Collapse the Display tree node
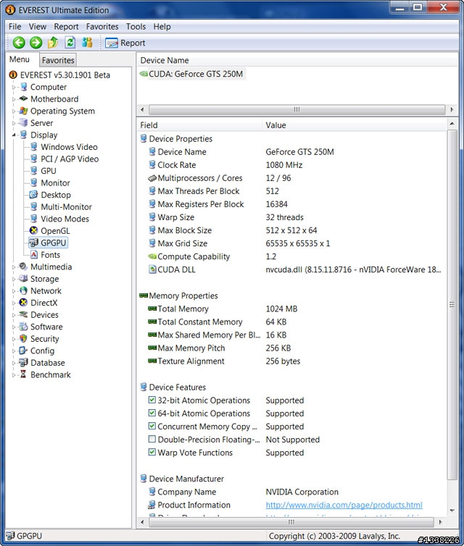 (14, 135)
